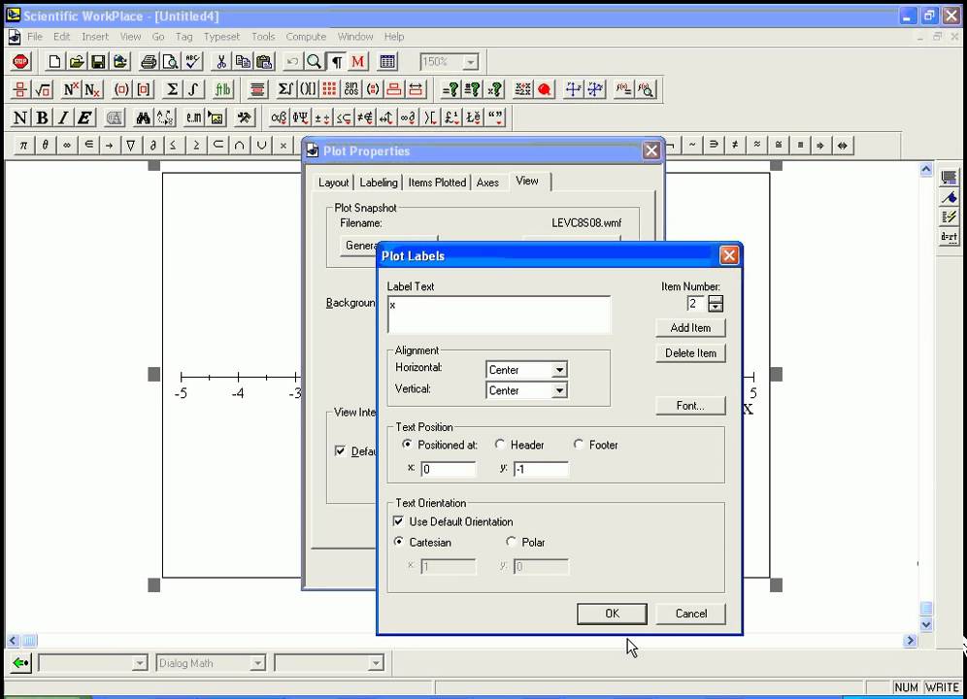Screen dimensions: 967x699
Task: Click Positioned at x coordinate field
Action: (449, 469)
